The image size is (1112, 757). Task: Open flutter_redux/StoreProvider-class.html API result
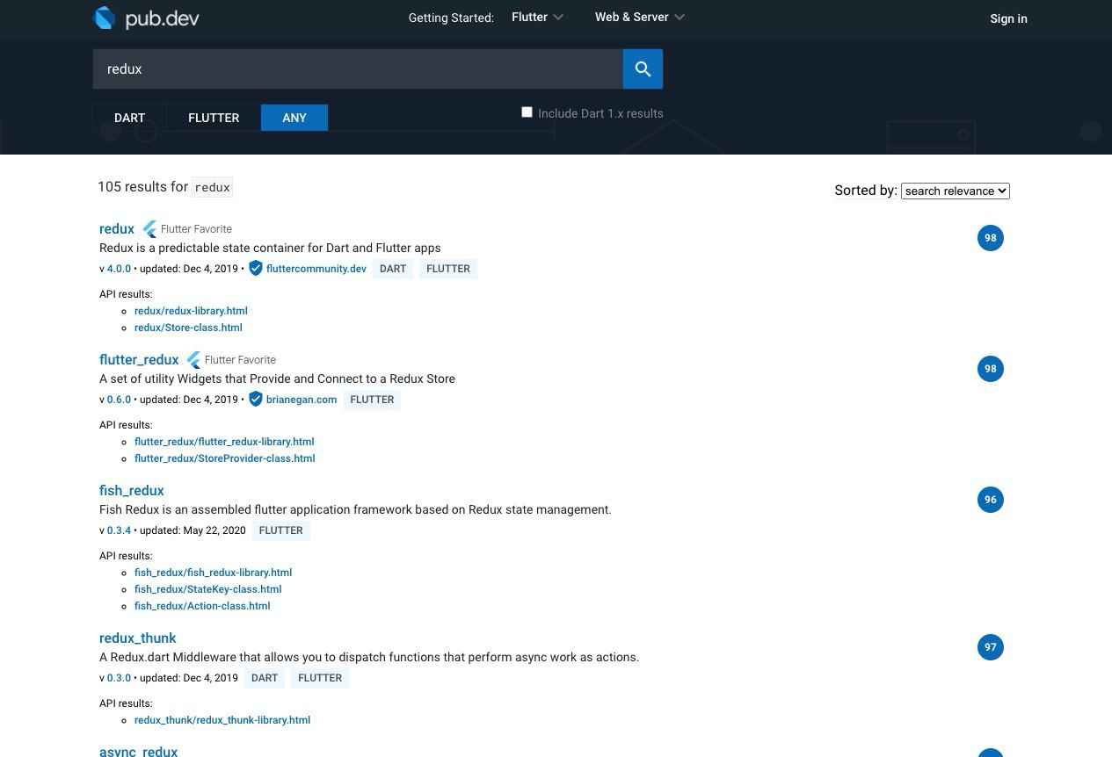[224, 458]
